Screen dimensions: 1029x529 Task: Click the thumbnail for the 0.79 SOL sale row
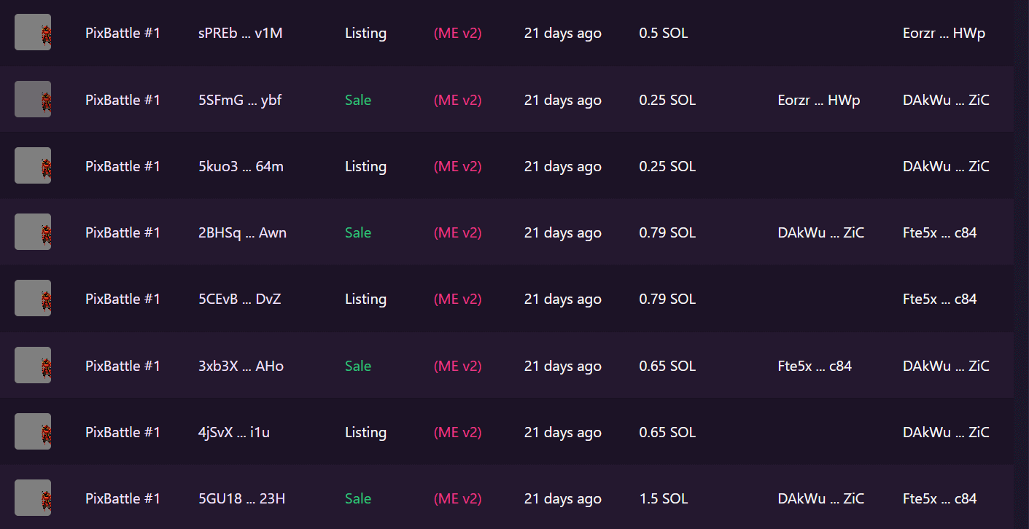point(33,232)
